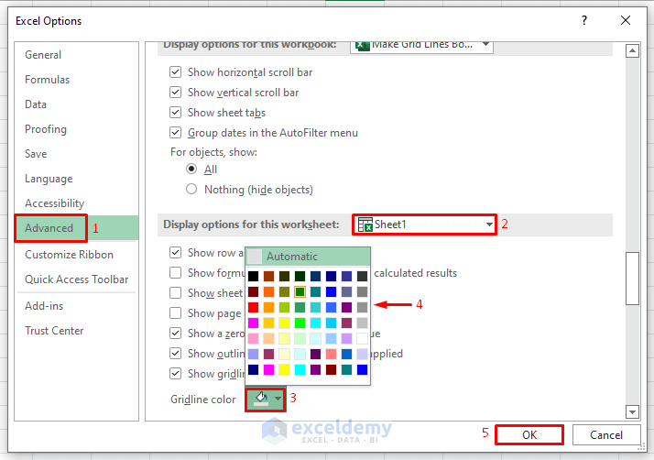Click the scroll up arrow of options pane
654x460 pixels.
pos(632,51)
